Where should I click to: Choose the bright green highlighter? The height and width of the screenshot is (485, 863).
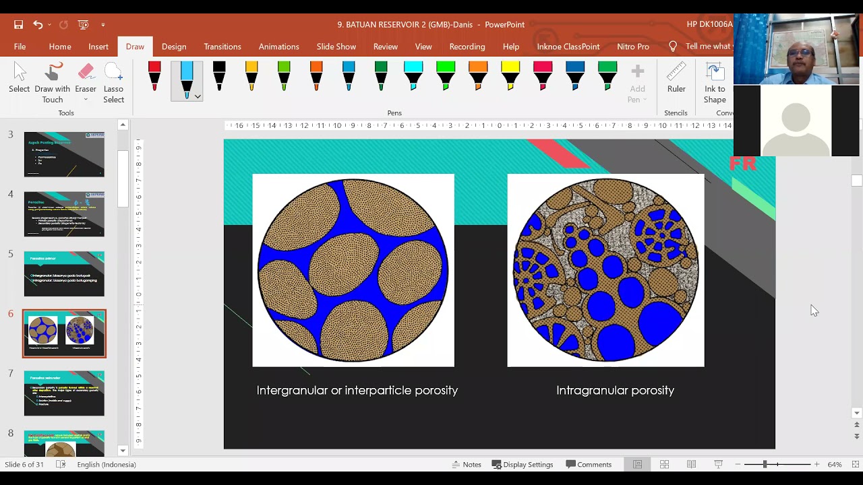coord(446,76)
